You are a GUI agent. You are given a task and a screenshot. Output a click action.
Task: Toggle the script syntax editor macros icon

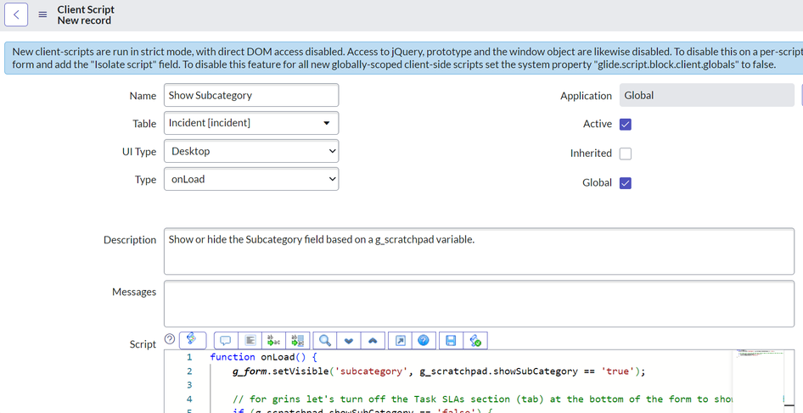193,340
